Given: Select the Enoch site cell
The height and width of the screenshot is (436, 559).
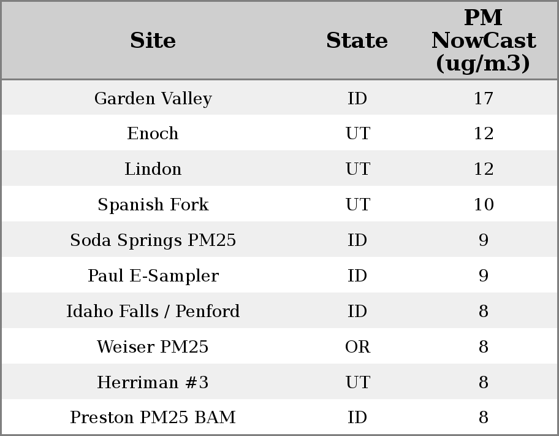Looking at the screenshot, I should (153, 134).
